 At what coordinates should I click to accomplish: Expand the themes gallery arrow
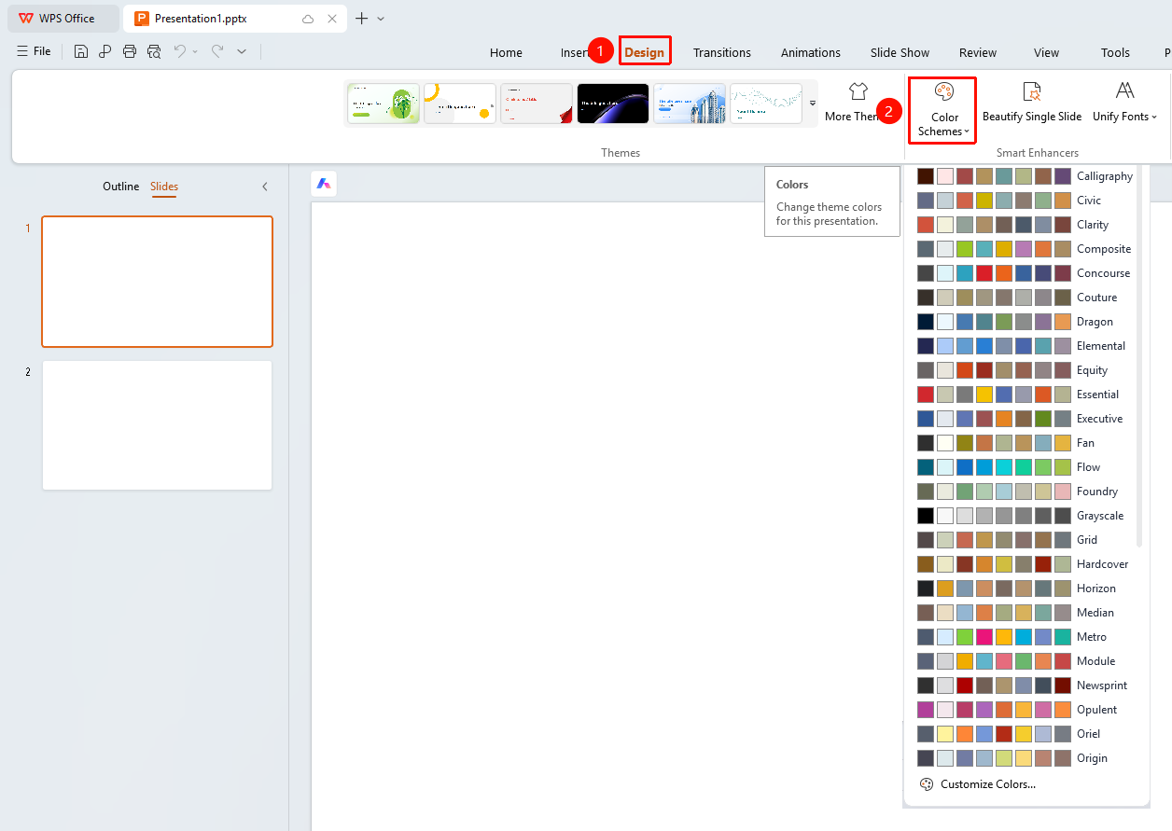[812, 103]
